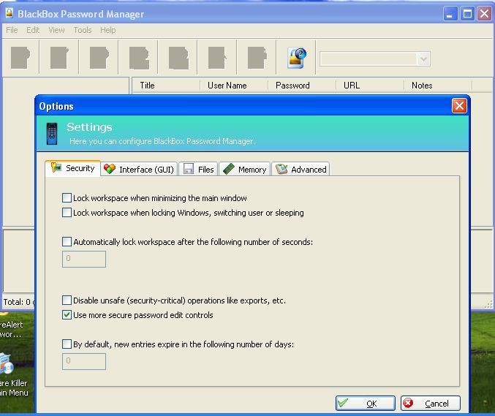495x416 pixels.
Task: Open the Files tab
Action: point(198,170)
